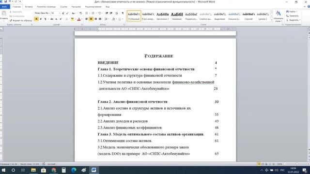Screen dimensions: 310x174
Task: Increase paragraph indent
Action: pos(111,13)
